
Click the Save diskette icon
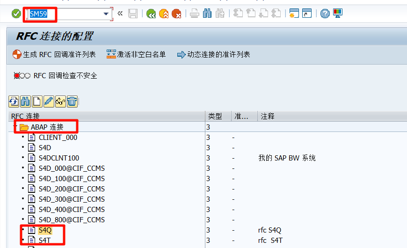(133, 14)
